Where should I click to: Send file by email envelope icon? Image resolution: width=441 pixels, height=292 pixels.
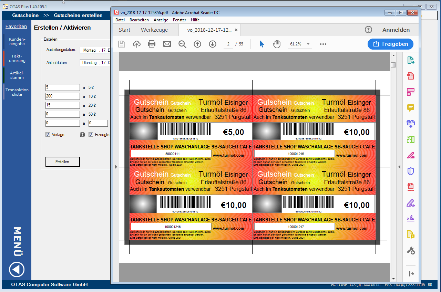(x=167, y=44)
